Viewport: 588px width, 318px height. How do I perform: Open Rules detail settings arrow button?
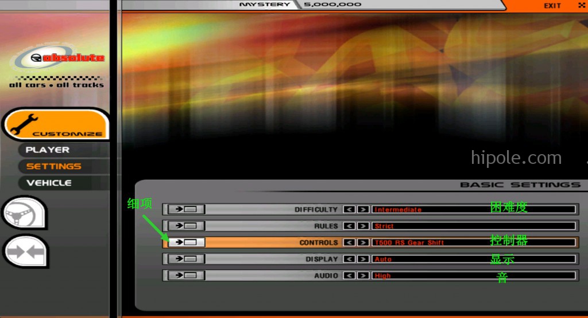(x=186, y=226)
